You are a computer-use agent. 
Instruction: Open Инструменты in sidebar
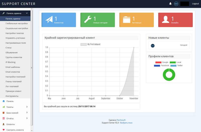12,96
